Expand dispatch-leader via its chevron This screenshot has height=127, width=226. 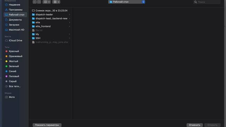(70, 14)
